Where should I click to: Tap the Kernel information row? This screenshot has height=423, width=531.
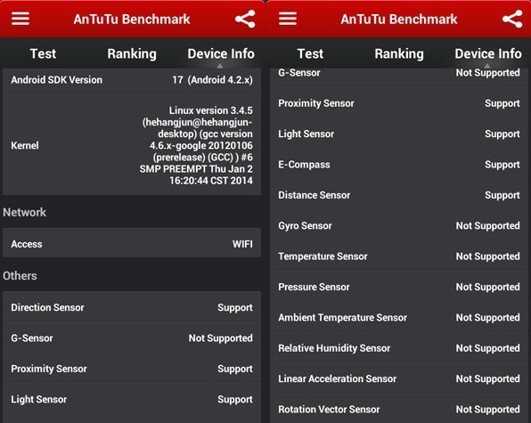(132, 145)
